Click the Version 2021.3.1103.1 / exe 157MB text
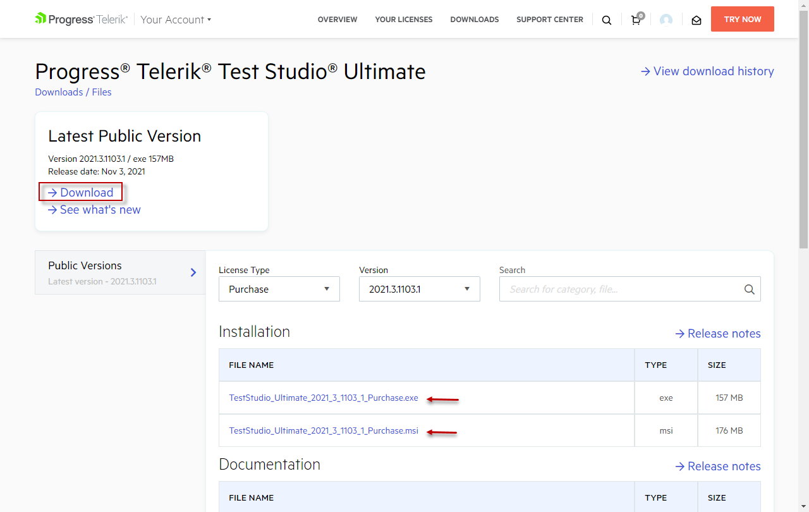Screen dimensions: 809x512 tap(111, 159)
